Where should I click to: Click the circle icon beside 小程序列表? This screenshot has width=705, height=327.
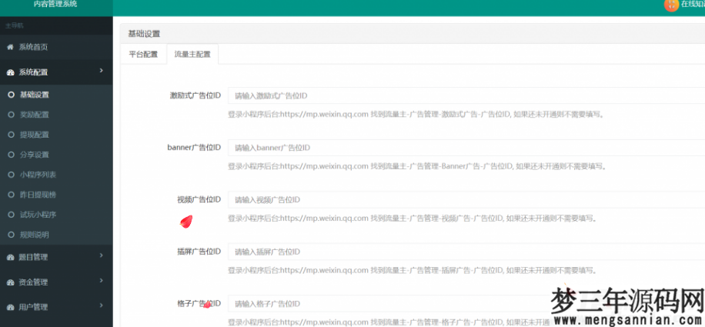tap(12, 175)
